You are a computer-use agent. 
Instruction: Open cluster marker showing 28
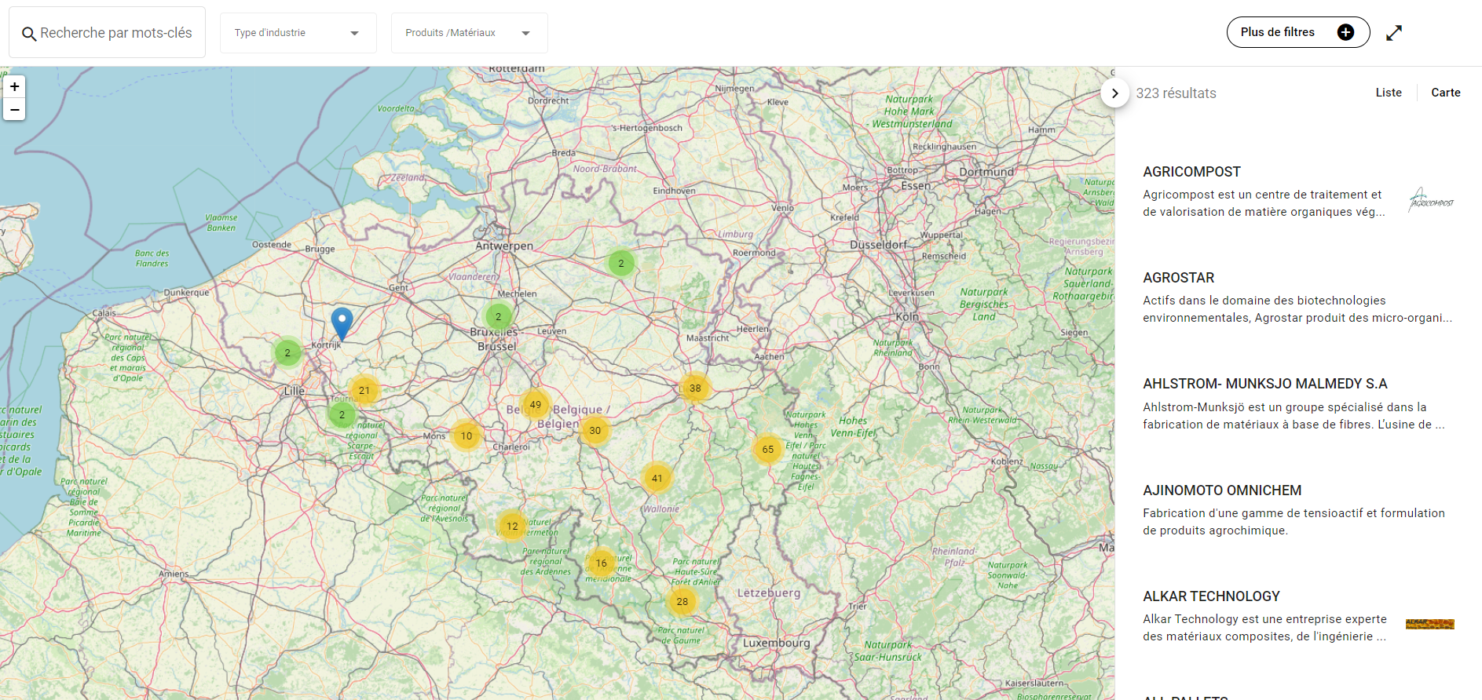point(682,602)
